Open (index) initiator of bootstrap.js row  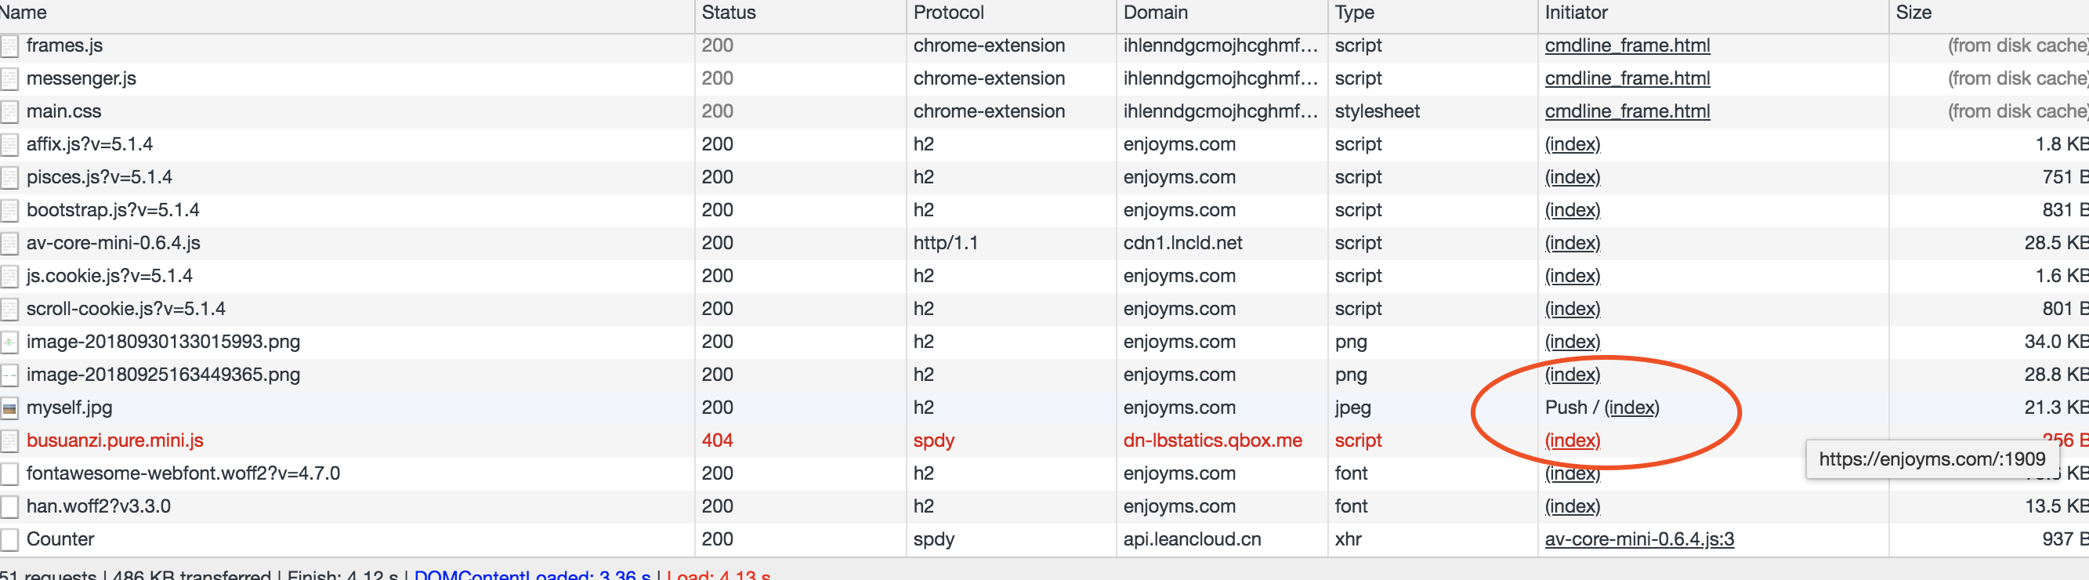point(1573,210)
